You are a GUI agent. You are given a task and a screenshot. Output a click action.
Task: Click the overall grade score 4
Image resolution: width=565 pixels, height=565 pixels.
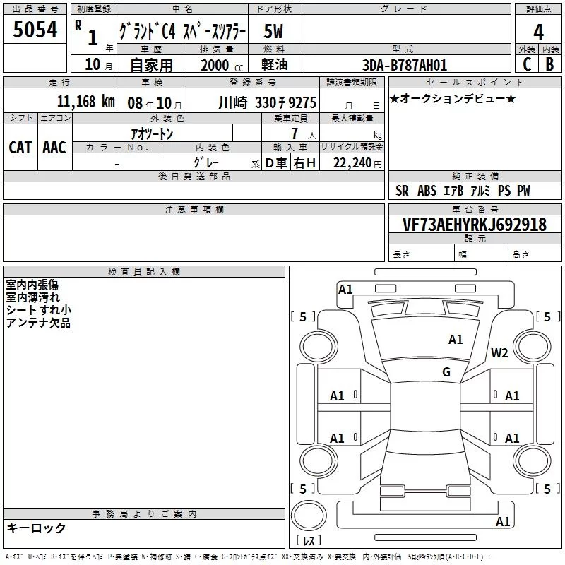point(538,32)
